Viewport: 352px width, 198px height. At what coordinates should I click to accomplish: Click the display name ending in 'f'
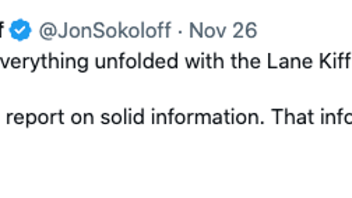click(2, 30)
